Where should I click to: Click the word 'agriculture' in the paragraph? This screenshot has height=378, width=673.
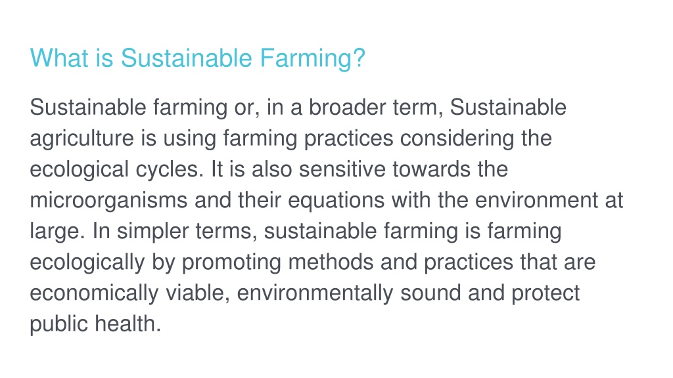coord(82,139)
